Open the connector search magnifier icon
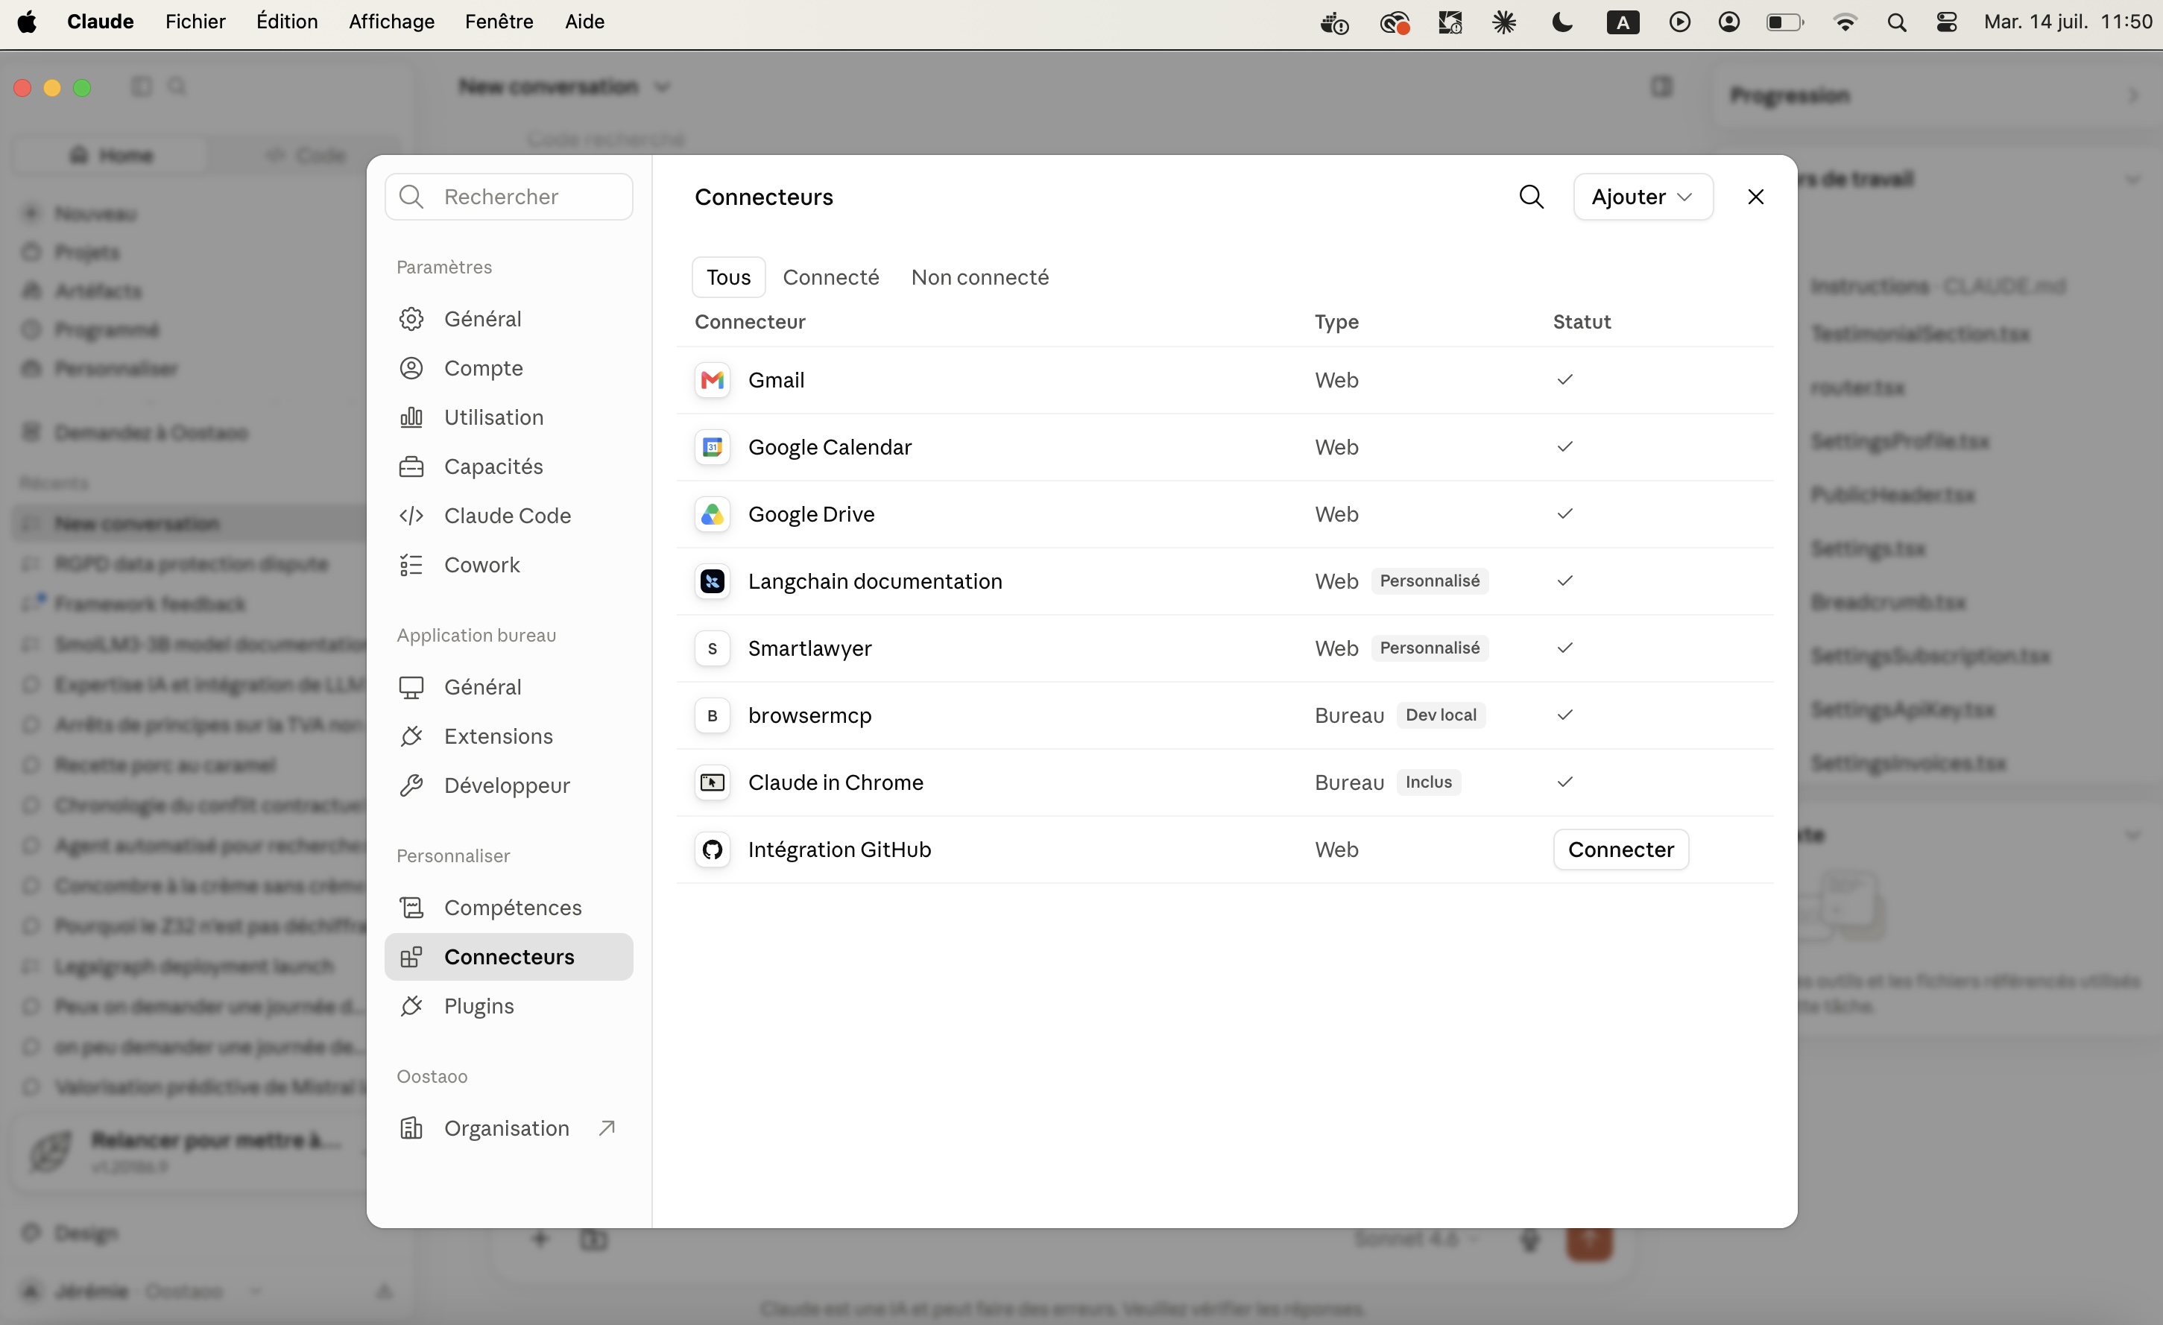2163x1325 pixels. [x=1531, y=197]
